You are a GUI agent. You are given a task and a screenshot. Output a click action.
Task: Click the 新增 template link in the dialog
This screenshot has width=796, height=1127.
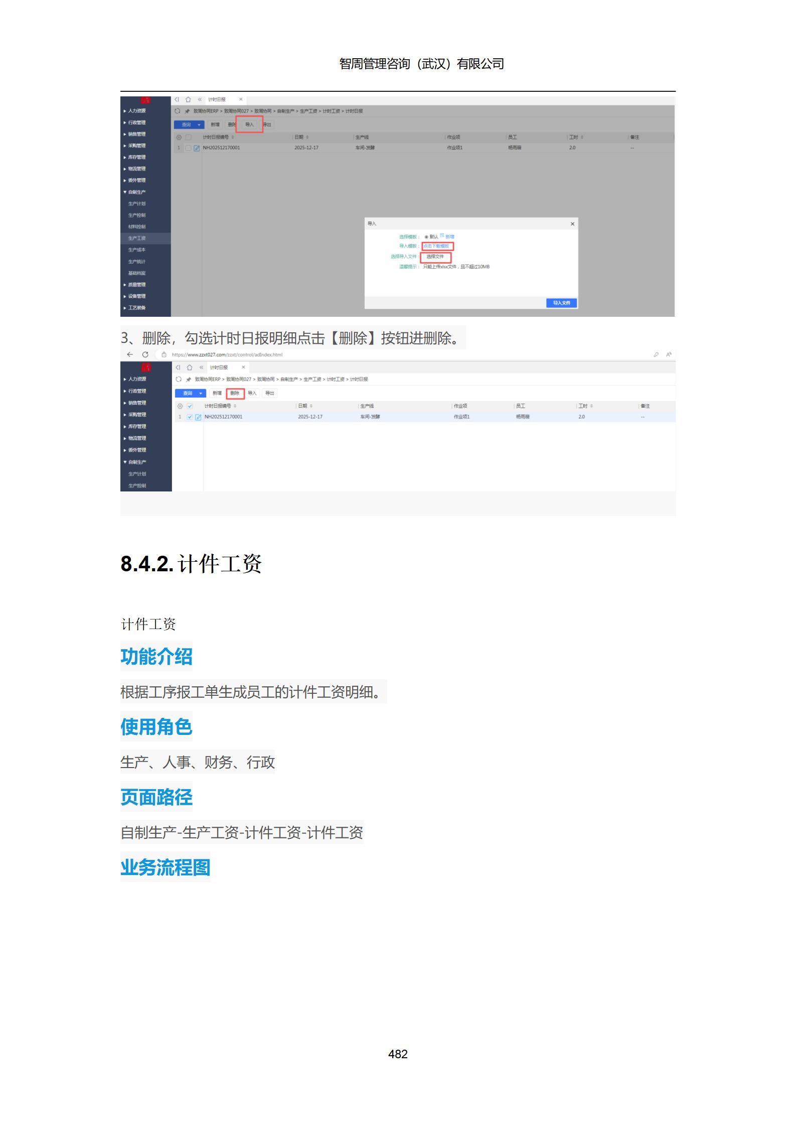pos(450,236)
